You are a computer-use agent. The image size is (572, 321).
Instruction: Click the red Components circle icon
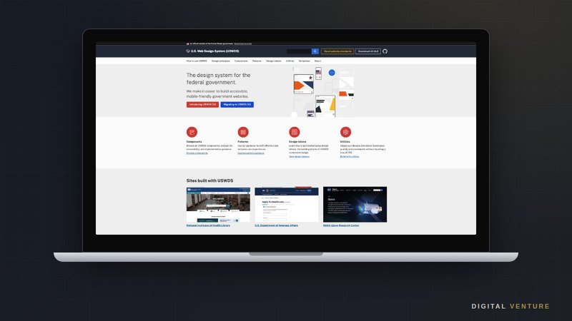[x=192, y=132]
